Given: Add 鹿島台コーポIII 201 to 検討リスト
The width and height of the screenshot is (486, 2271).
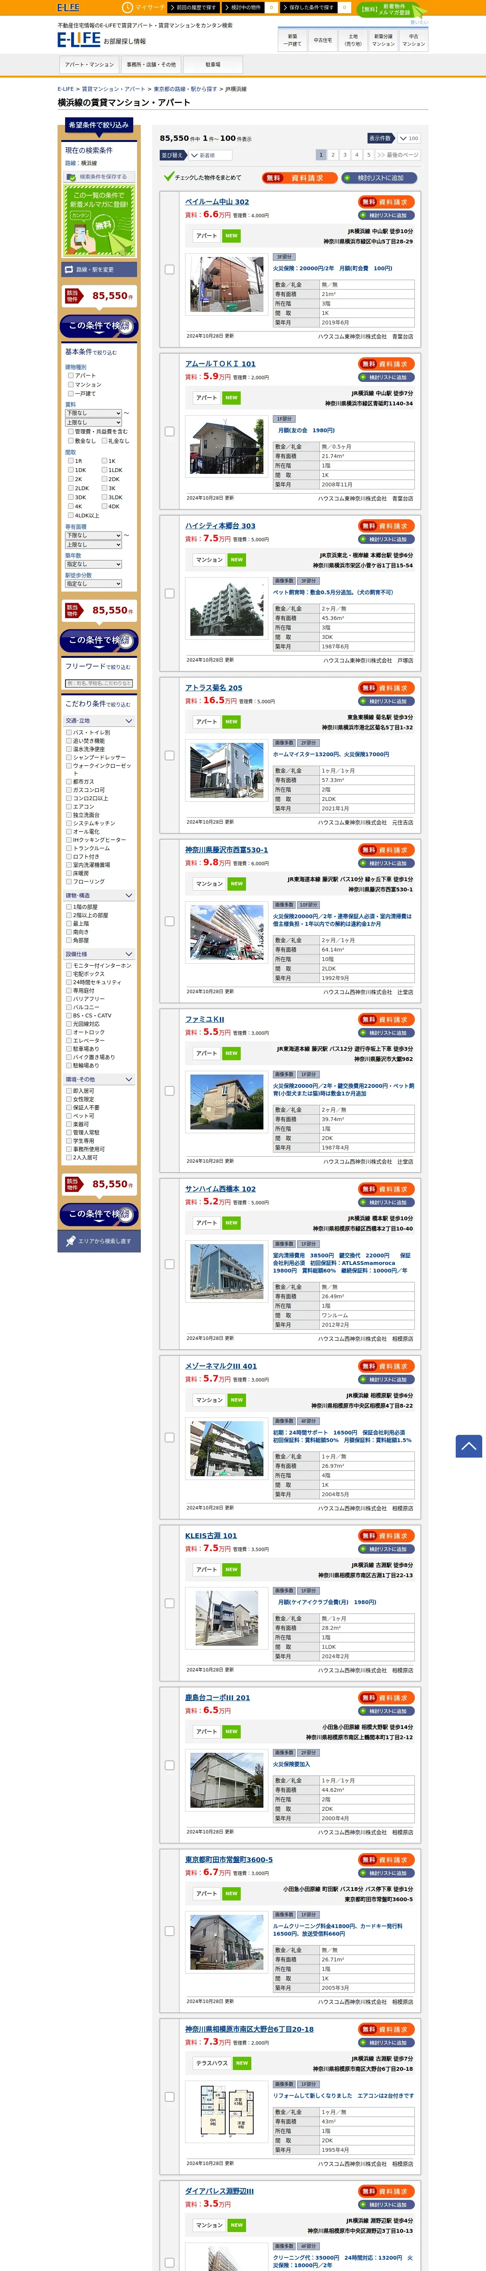Looking at the screenshot, I should pyautogui.click(x=387, y=1711).
